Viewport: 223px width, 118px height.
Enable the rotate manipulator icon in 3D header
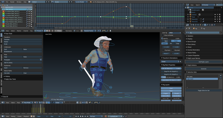click(x=51, y=102)
